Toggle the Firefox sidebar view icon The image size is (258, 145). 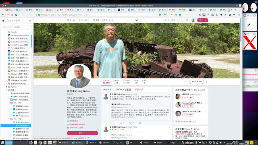pyautogui.click(x=204, y=14)
